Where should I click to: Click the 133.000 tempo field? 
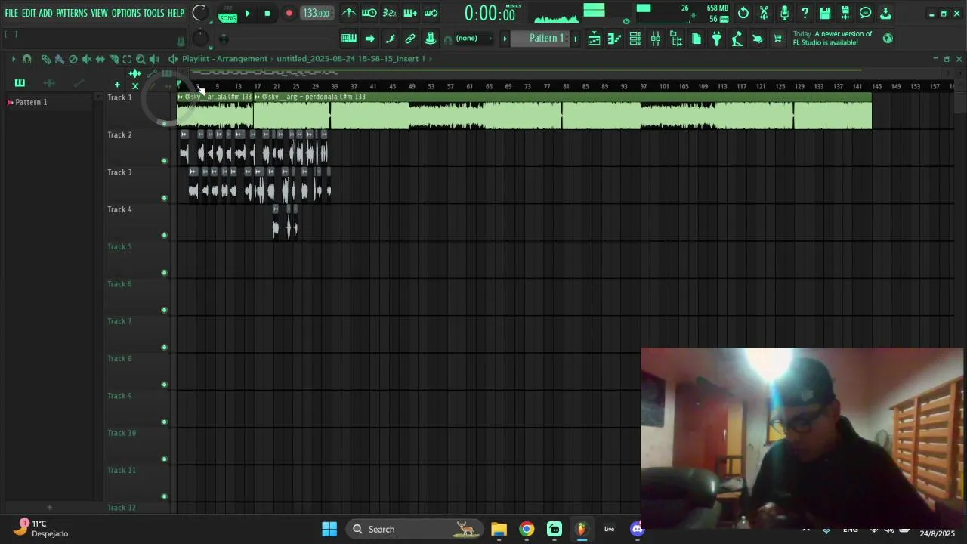316,13
